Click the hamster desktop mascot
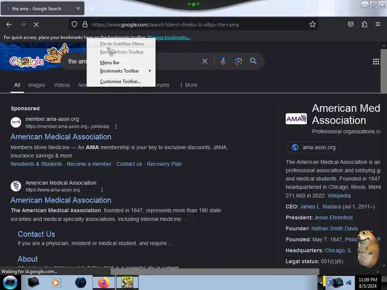The image size is (387, 290). [x=368, y=248]
